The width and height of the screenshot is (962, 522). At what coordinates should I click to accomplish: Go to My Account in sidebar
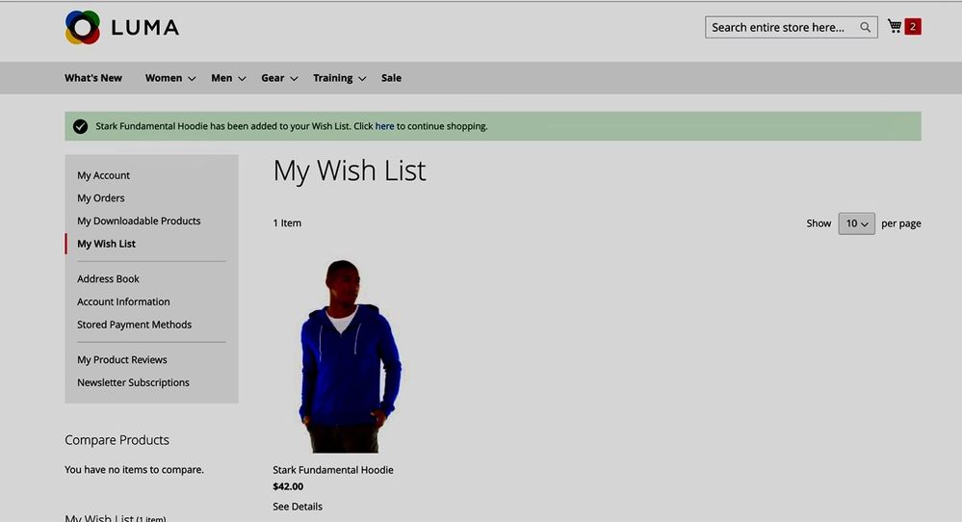(x=103, y=175)
